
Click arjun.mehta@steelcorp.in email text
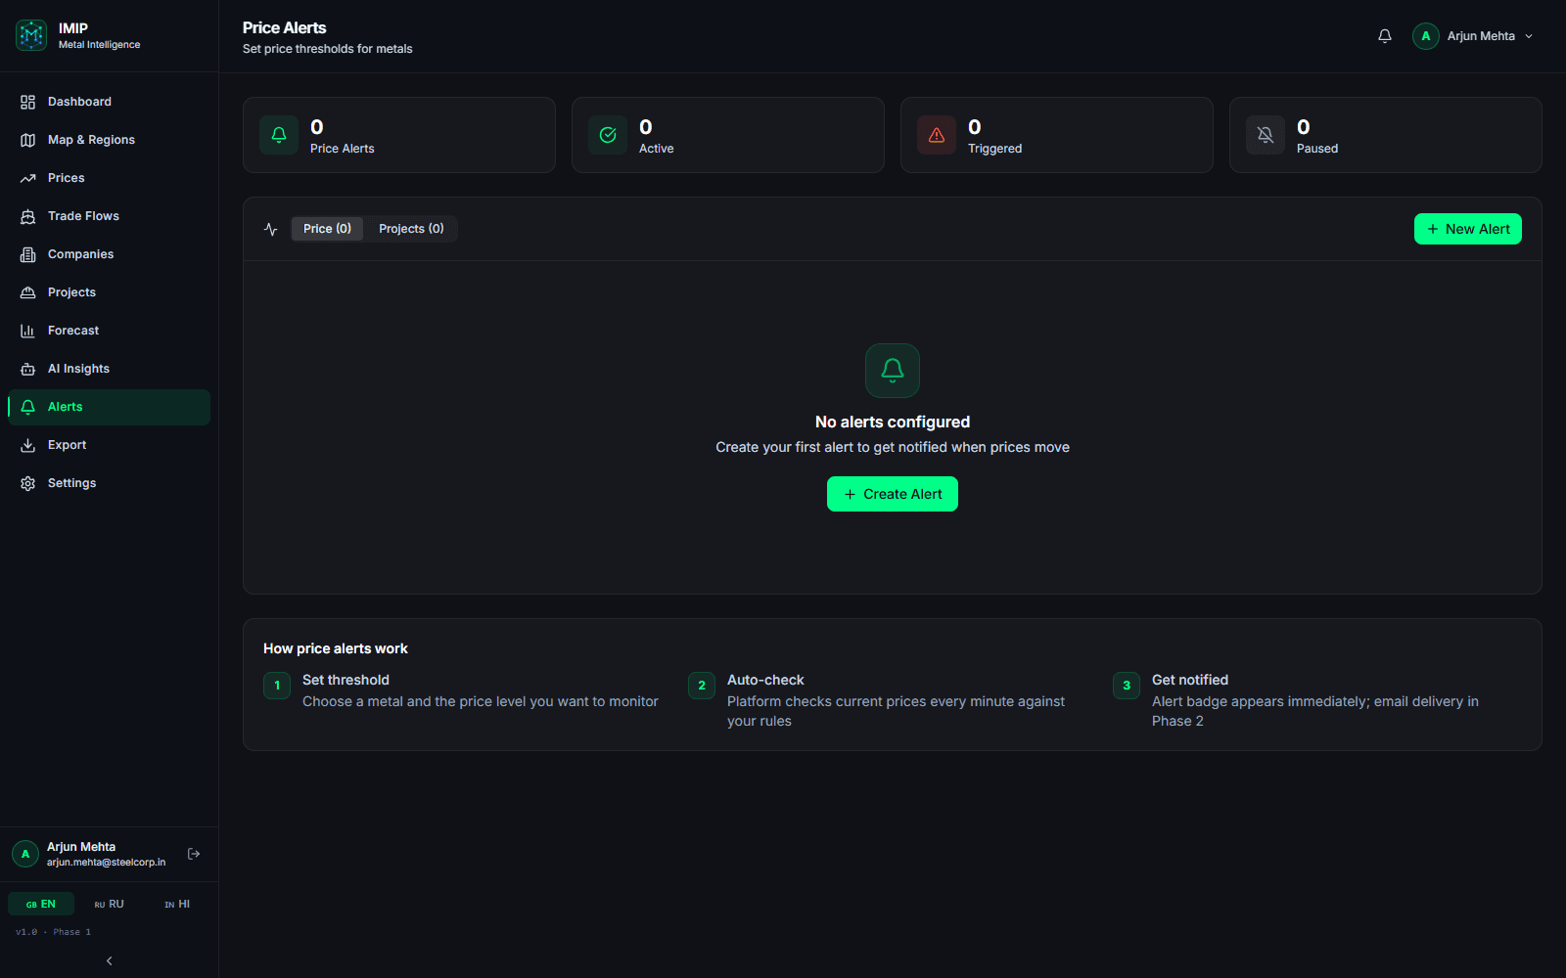(x=106, y=863)
